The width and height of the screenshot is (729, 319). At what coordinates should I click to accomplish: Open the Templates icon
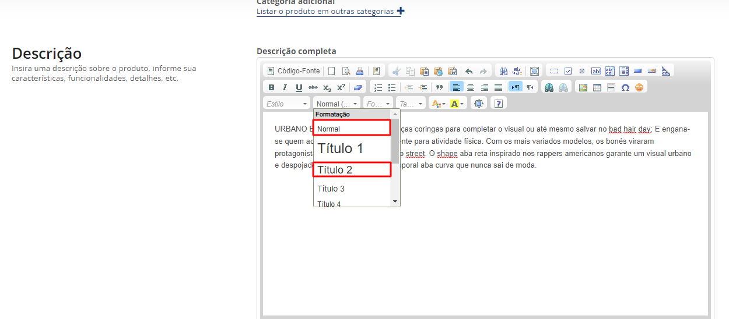(x=377, y=71)
